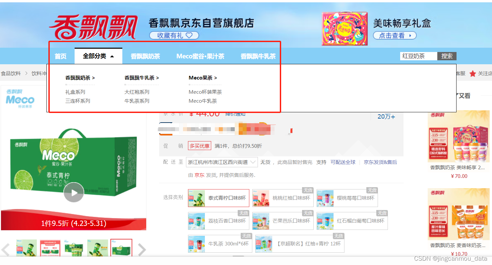This screenshot has width=492, height=265.
Task: Open 香飘飘奶茶 麦香味奶茶 recommended product image
Action: [x=459, y=214]
